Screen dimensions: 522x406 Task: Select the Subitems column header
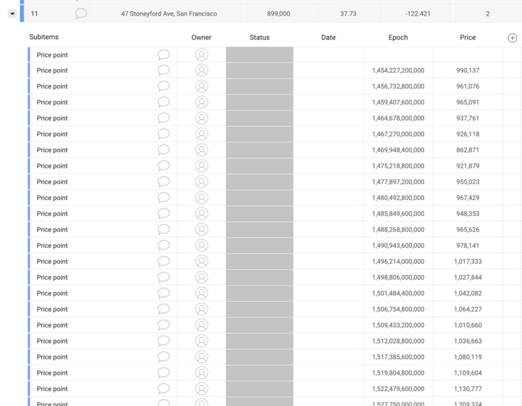(x=44, y=37)
